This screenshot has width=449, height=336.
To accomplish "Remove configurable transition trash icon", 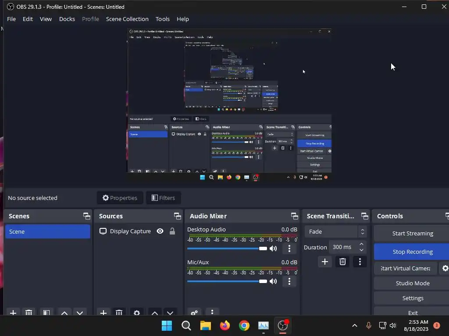I will coord(342,262).
